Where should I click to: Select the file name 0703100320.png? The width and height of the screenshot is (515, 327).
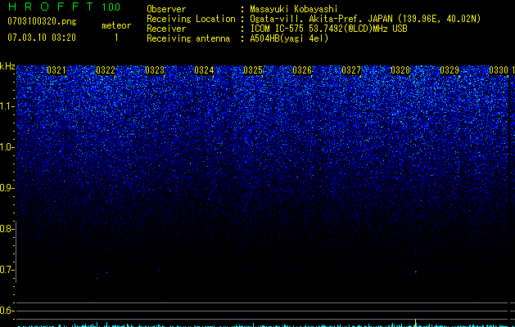(42, 21)
